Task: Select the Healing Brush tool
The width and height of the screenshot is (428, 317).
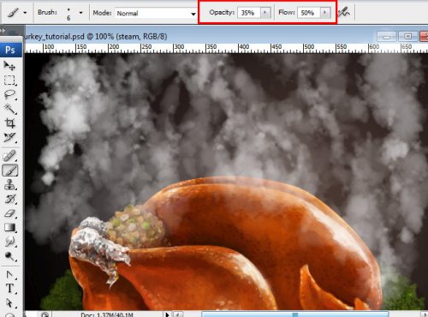Action: (9, 156)
